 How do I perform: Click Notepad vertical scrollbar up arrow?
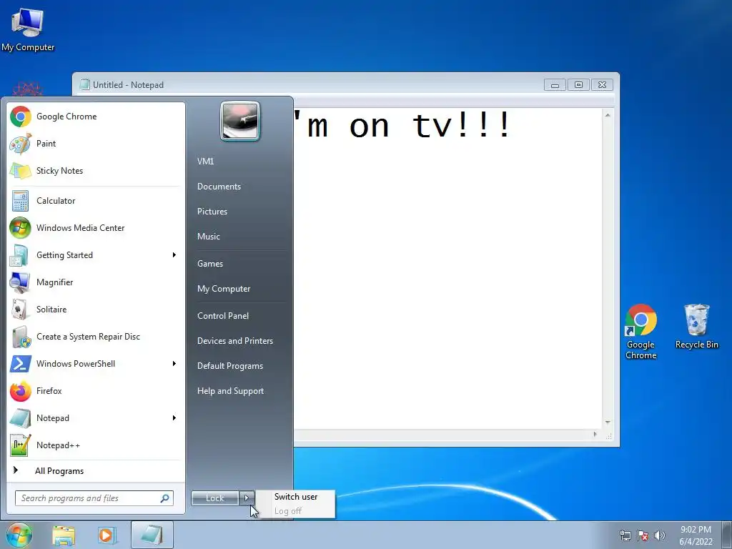608,115
